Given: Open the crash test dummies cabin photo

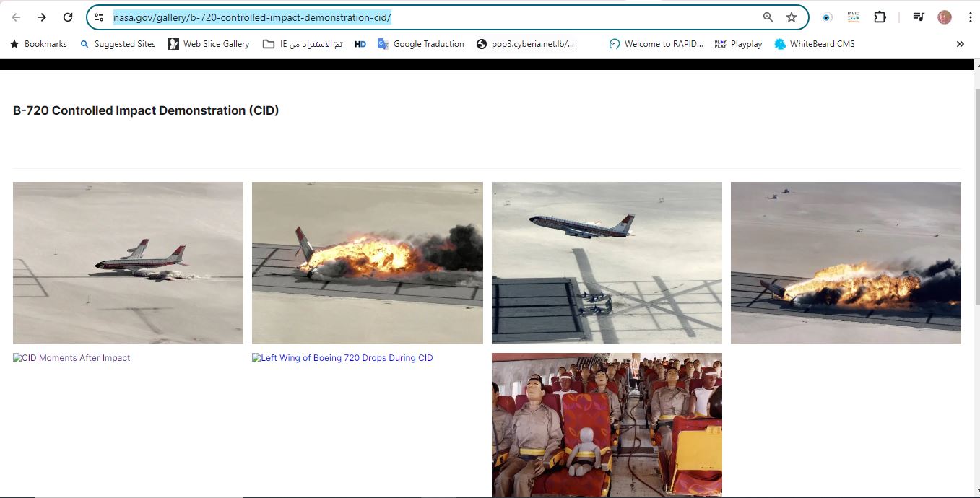Looking at the screenshot, I should 607,424.
